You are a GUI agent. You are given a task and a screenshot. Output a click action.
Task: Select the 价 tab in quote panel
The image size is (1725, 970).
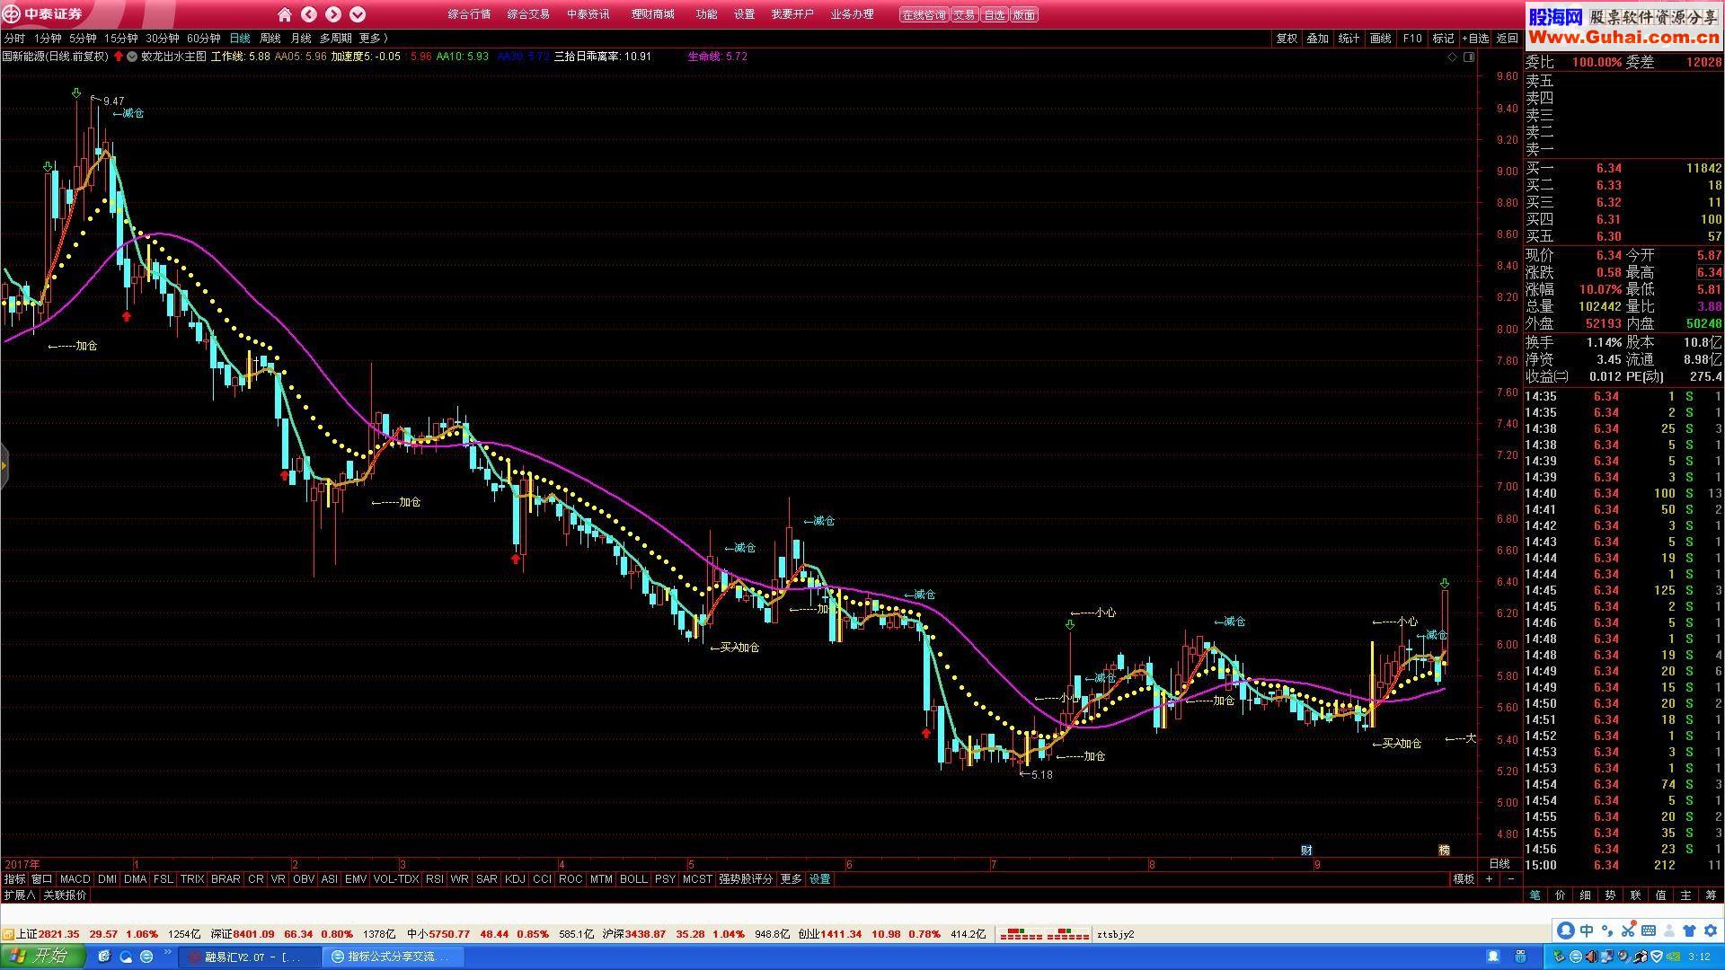pos(1560,895)
